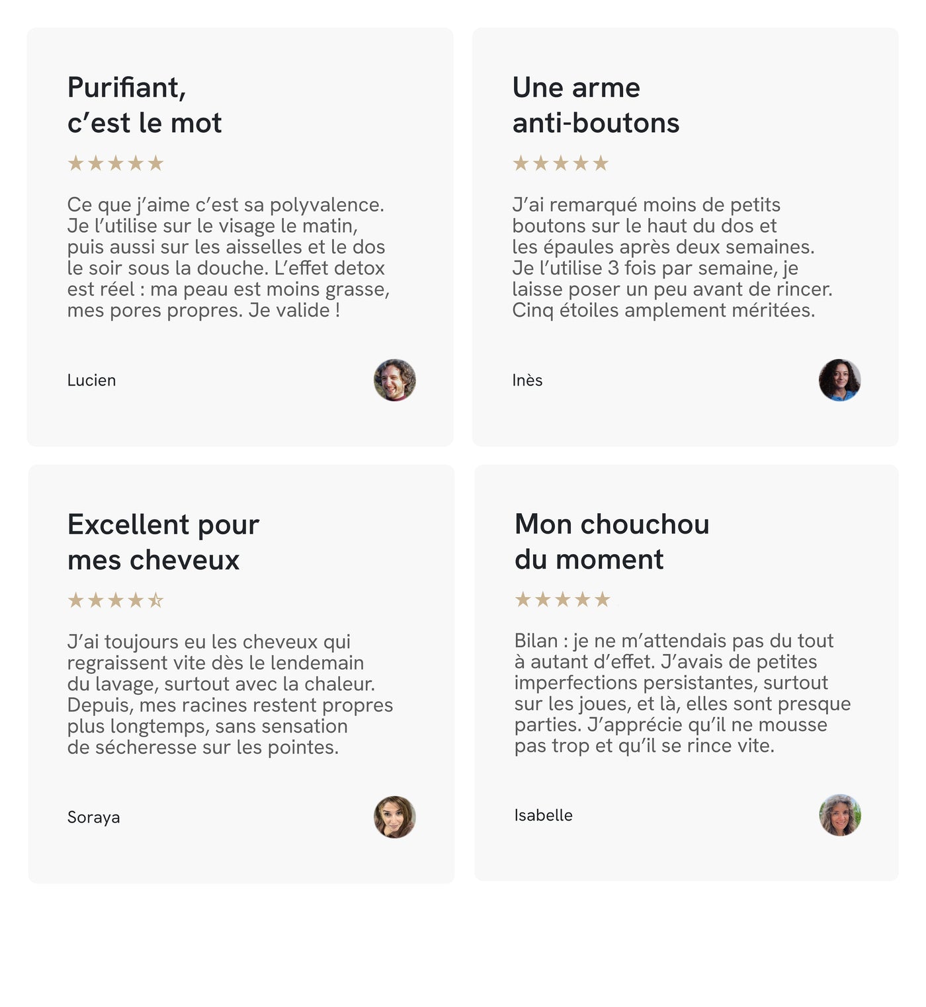Click Inès's round avatar photo
926x1007 pixels.
point(840,380)
